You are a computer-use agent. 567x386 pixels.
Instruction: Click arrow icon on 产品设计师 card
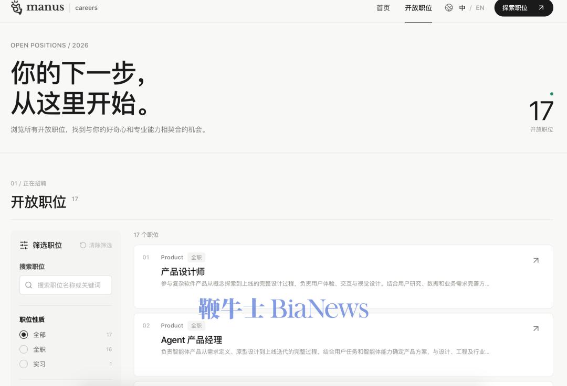pyautogui.click(x=536, y=260)
